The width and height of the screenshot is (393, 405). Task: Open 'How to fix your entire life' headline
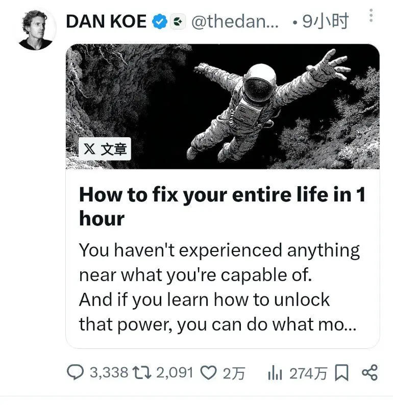[222, 207]
